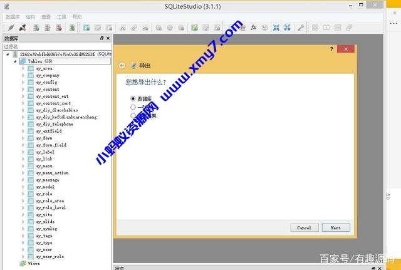Click the add database toolbar icon
401x270 pixels.
36,28
